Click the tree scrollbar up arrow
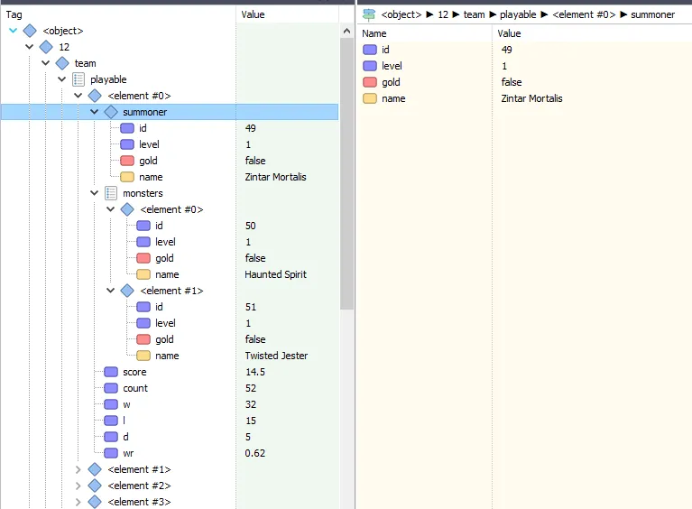 tap(346, 31)
